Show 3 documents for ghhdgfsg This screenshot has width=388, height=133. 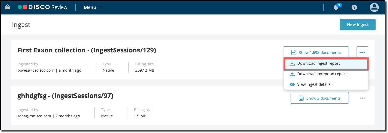point(320,98)
